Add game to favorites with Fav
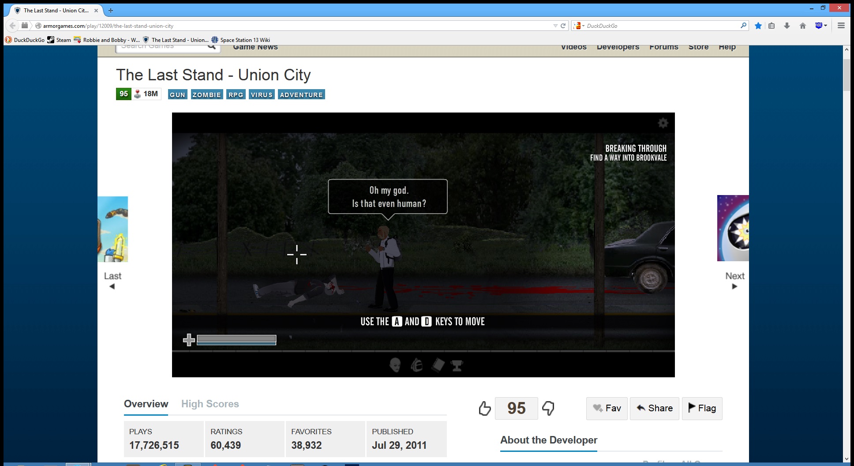This screenshot has width=854, height=466. pyautogui.click(x=607, y=408)
